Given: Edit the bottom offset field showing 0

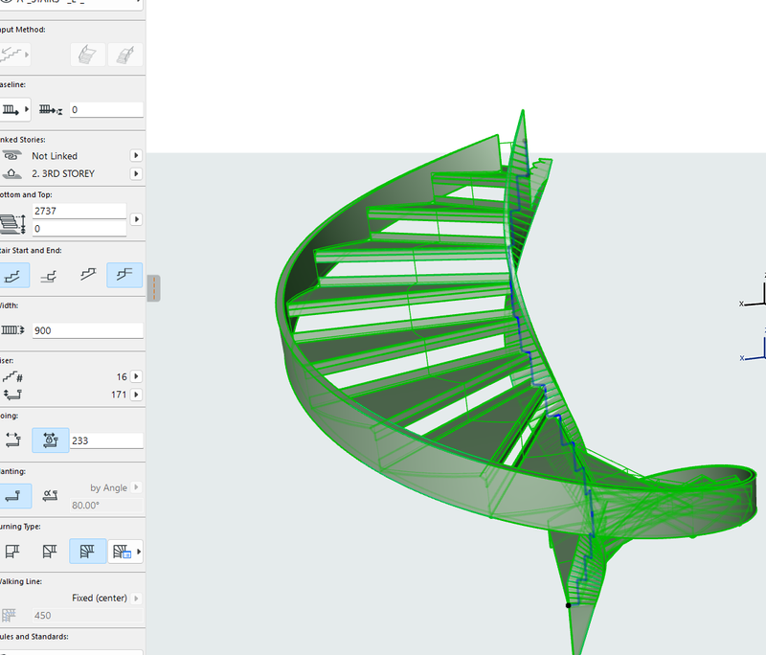Looking at the screenshot, I should [79, 229].
